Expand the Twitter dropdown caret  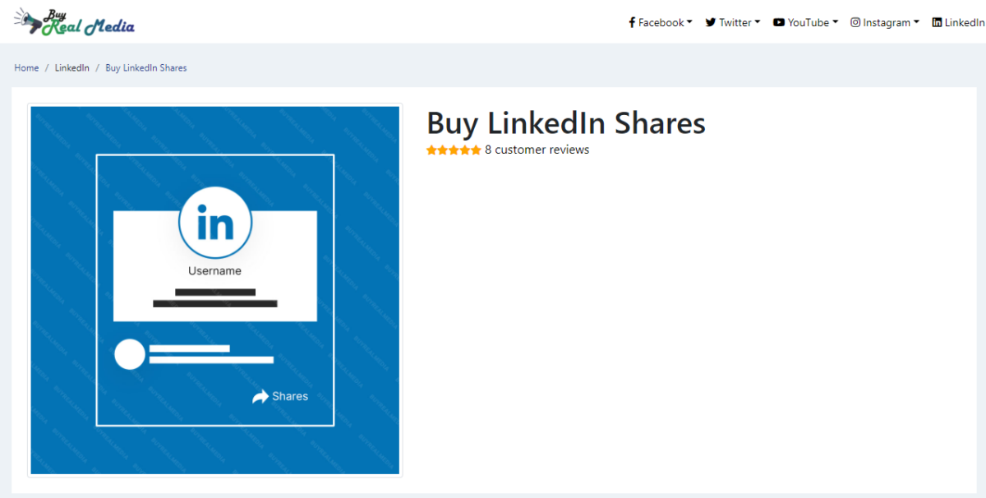point(757,22)
